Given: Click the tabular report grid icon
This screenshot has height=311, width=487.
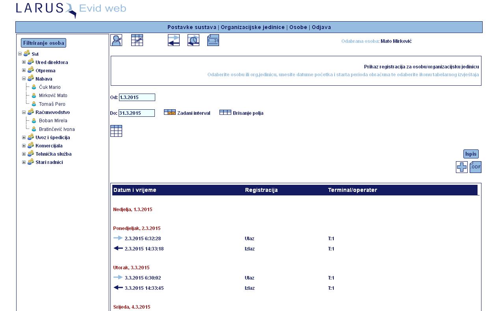Looking at the screenshot, I should (116, 131).
